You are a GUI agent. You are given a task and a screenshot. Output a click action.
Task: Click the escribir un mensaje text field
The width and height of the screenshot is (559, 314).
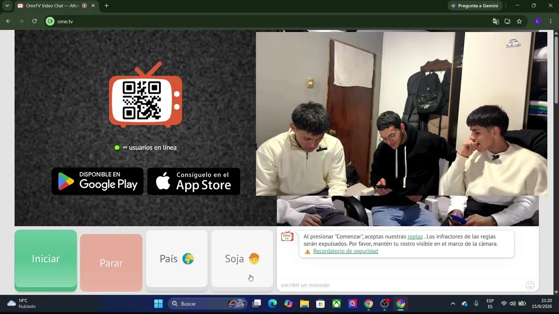[401, 285]
